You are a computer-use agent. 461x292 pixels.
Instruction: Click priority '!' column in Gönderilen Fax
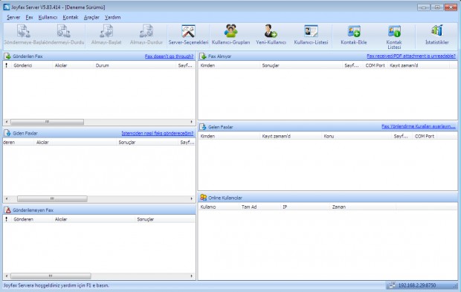[7, 65]
